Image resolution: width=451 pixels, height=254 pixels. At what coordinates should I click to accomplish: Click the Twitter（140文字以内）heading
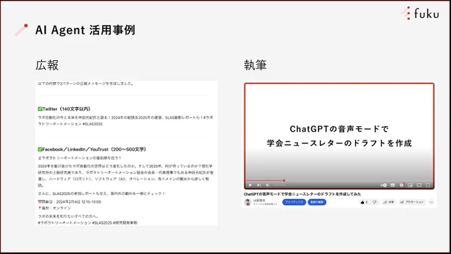click(x=64, y=108)
